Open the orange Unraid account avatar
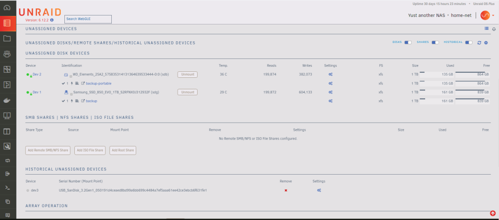The width and height of the screenshot is (499, 220). point(485,15)
